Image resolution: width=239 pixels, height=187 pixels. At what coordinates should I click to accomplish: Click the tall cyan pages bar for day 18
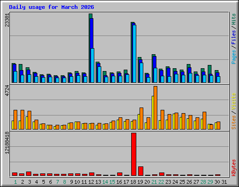click(x=134, y=54)
